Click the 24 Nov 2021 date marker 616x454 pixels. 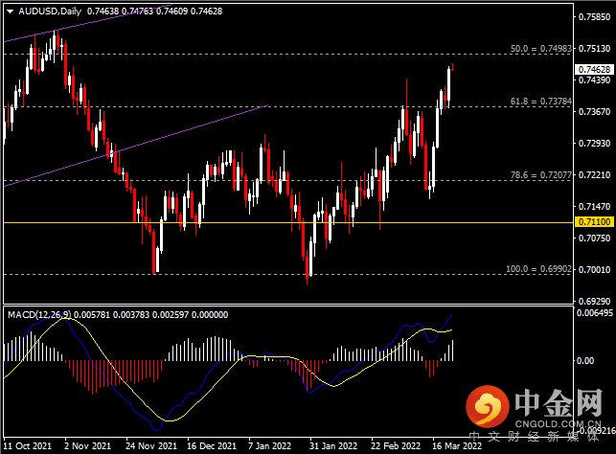[x=151, y=446]
